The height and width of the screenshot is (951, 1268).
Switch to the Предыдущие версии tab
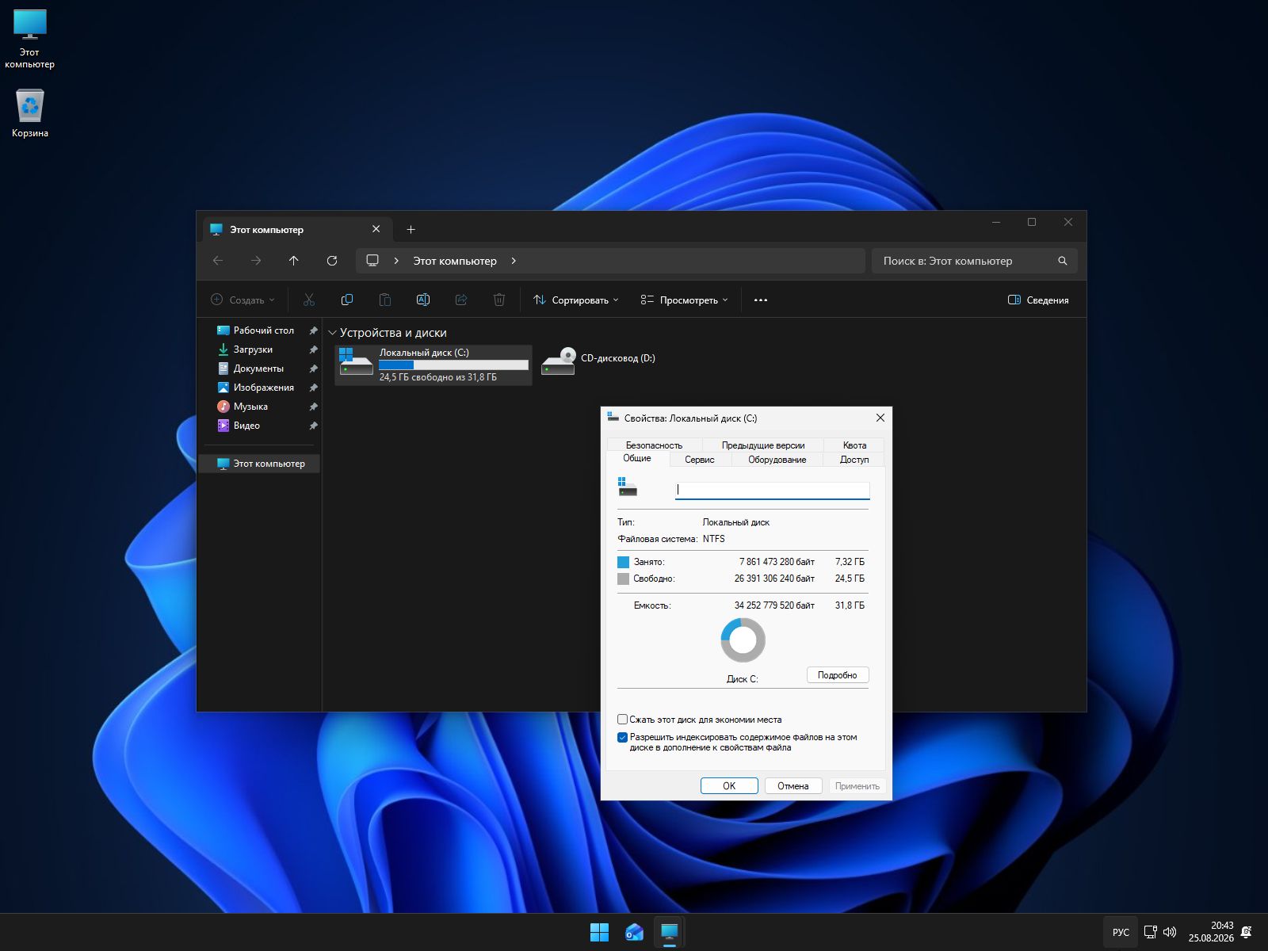[x=762, y=445]
